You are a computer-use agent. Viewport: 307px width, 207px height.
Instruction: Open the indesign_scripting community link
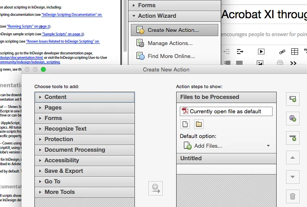pyautogui.click(x=30, y=62)
